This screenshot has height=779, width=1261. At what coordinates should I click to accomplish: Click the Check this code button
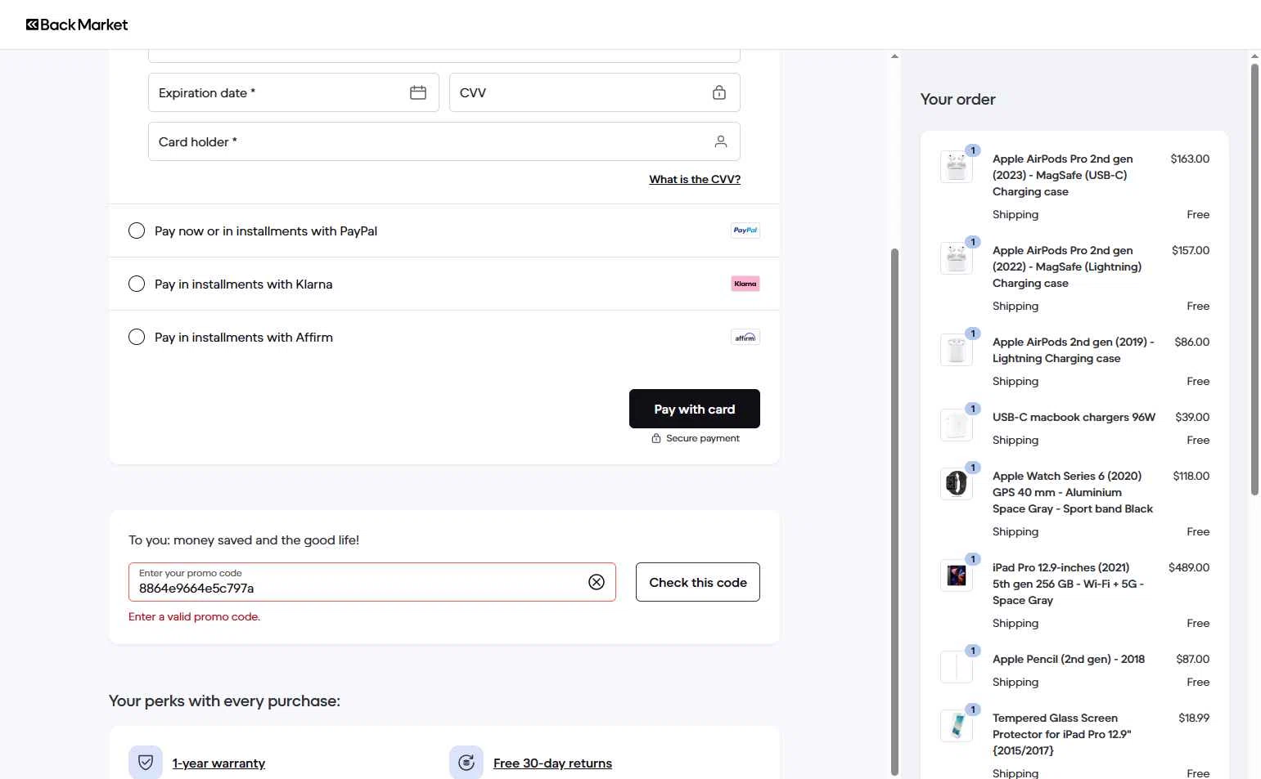pyautogui.click(x=698, y=582)
